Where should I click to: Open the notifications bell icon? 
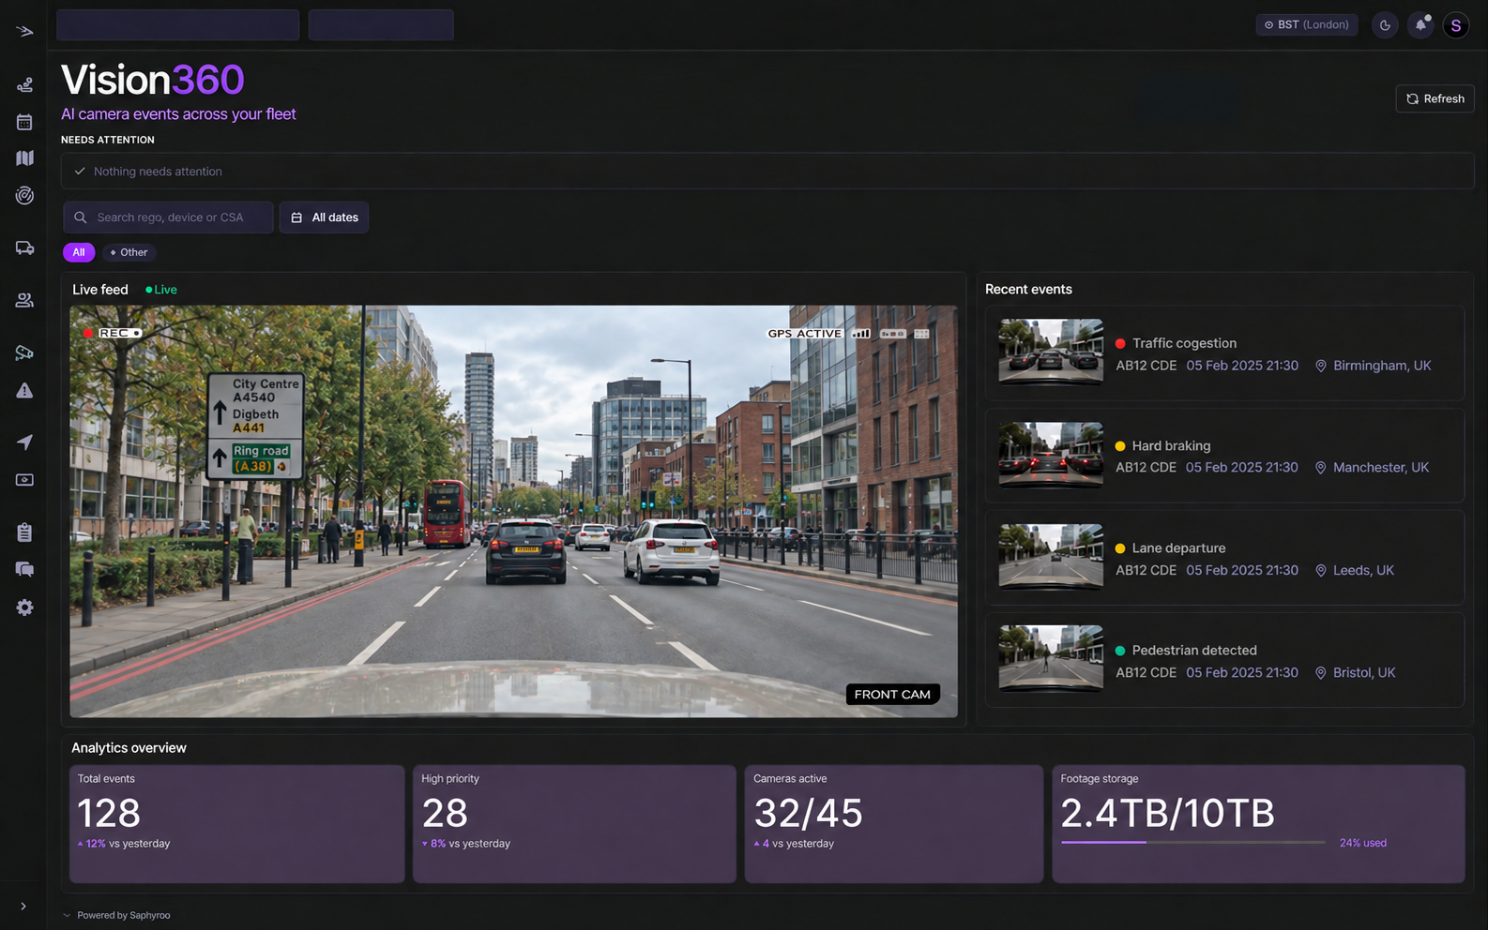[1421, 25]
